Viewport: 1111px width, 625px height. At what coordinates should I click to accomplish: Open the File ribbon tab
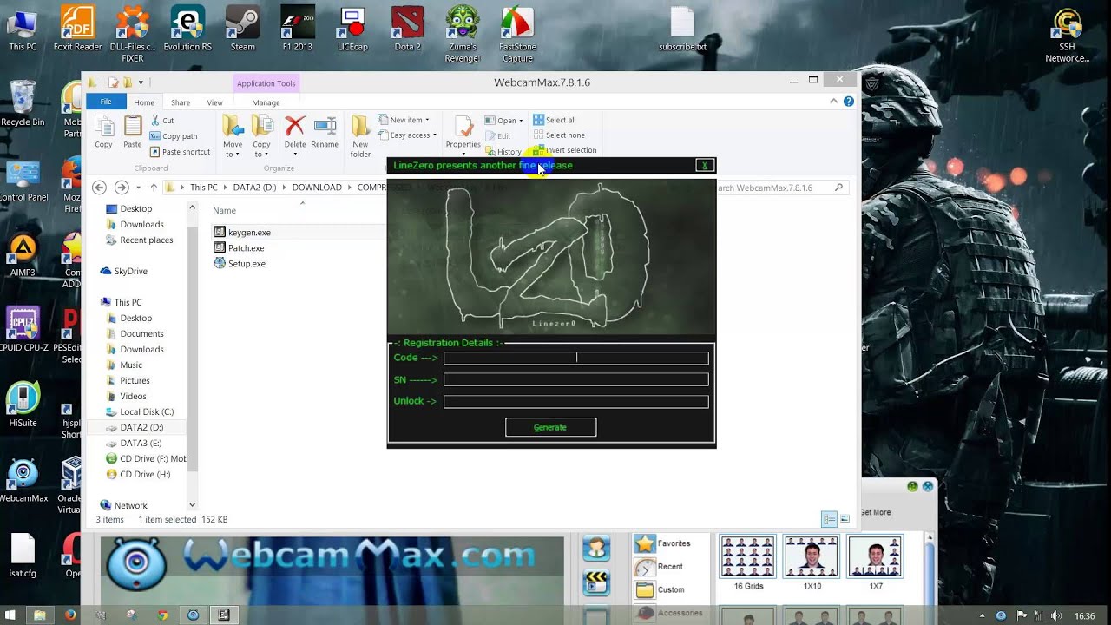(106, 102)
